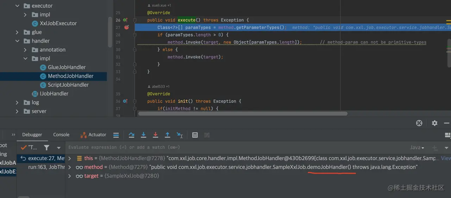Click the horizontal scrollbar under the editor
The image size is (451, 198).
(243, 114)
